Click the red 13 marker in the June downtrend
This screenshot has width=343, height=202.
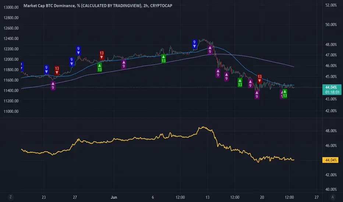pos(259,79)
